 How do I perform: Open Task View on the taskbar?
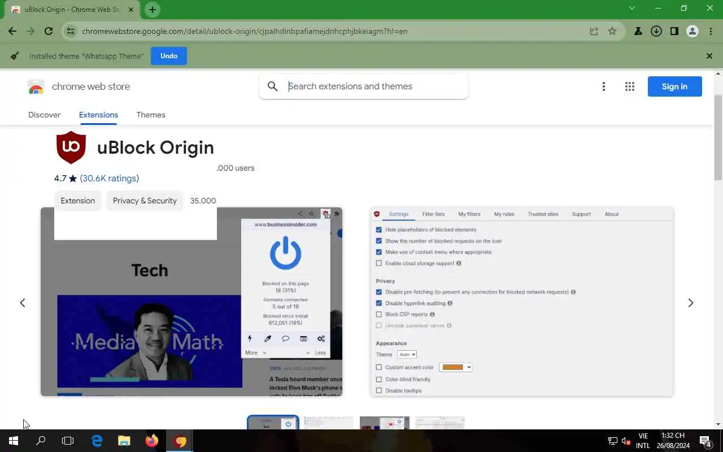pos(68,441)
